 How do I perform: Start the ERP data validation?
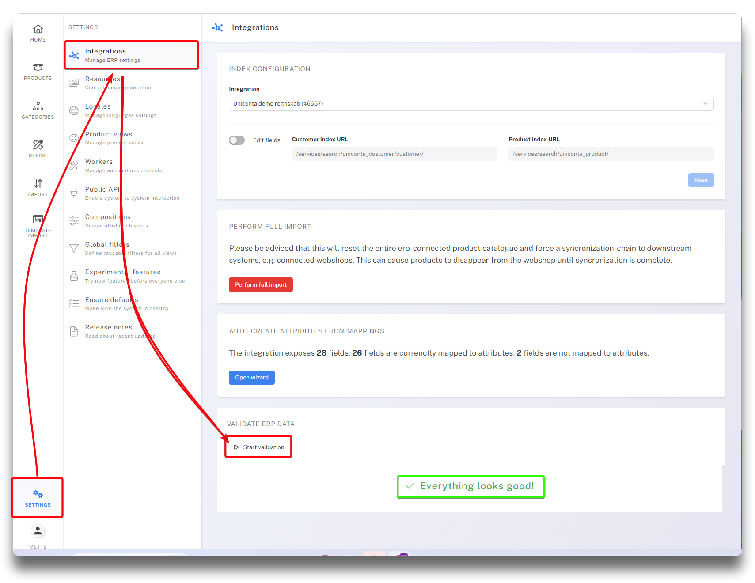(x=259, y=447)
